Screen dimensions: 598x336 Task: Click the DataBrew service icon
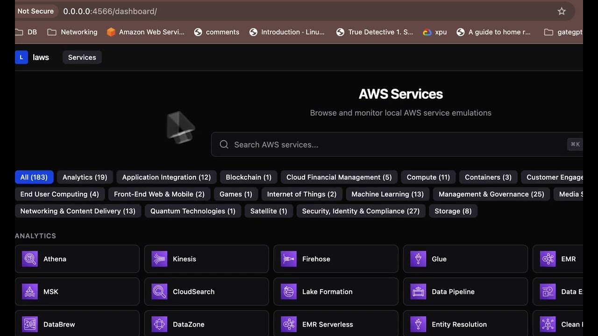tap(30, 324)
